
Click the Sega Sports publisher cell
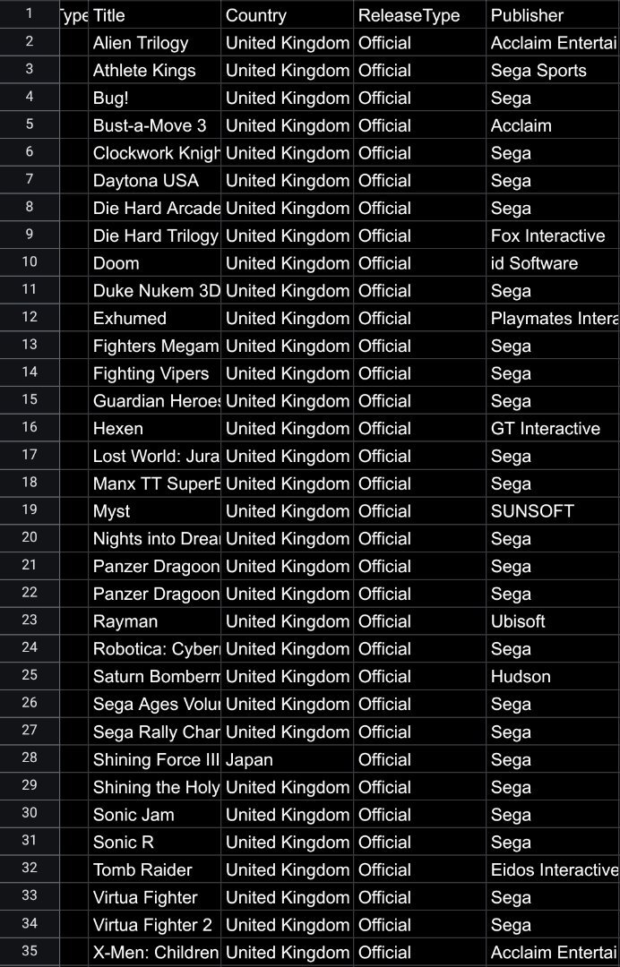pos(554,71)
